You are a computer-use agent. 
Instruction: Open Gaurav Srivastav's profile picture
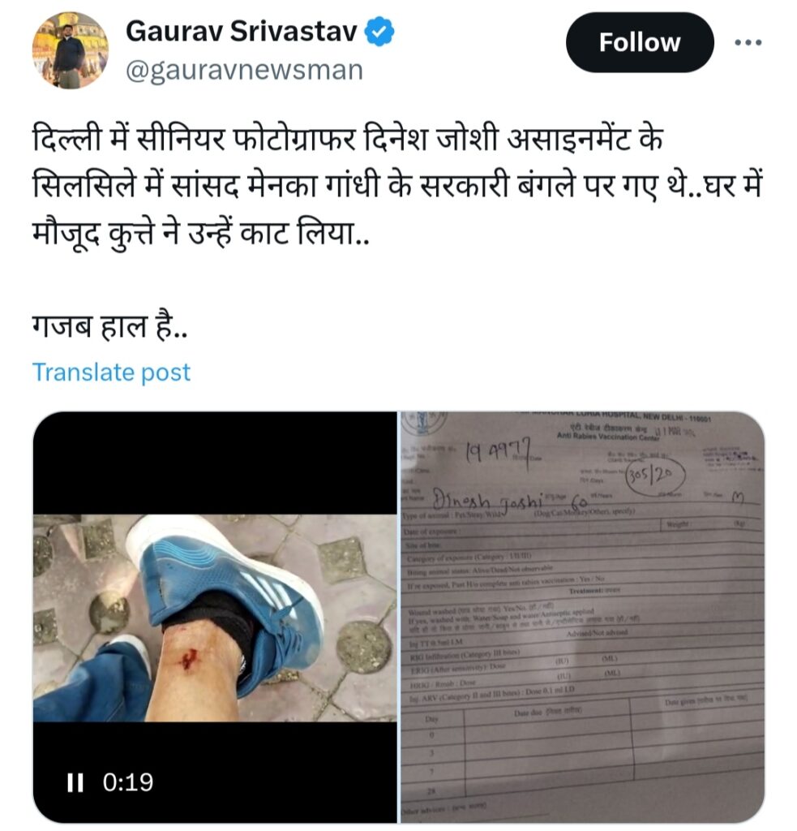[x=70, y=50]
